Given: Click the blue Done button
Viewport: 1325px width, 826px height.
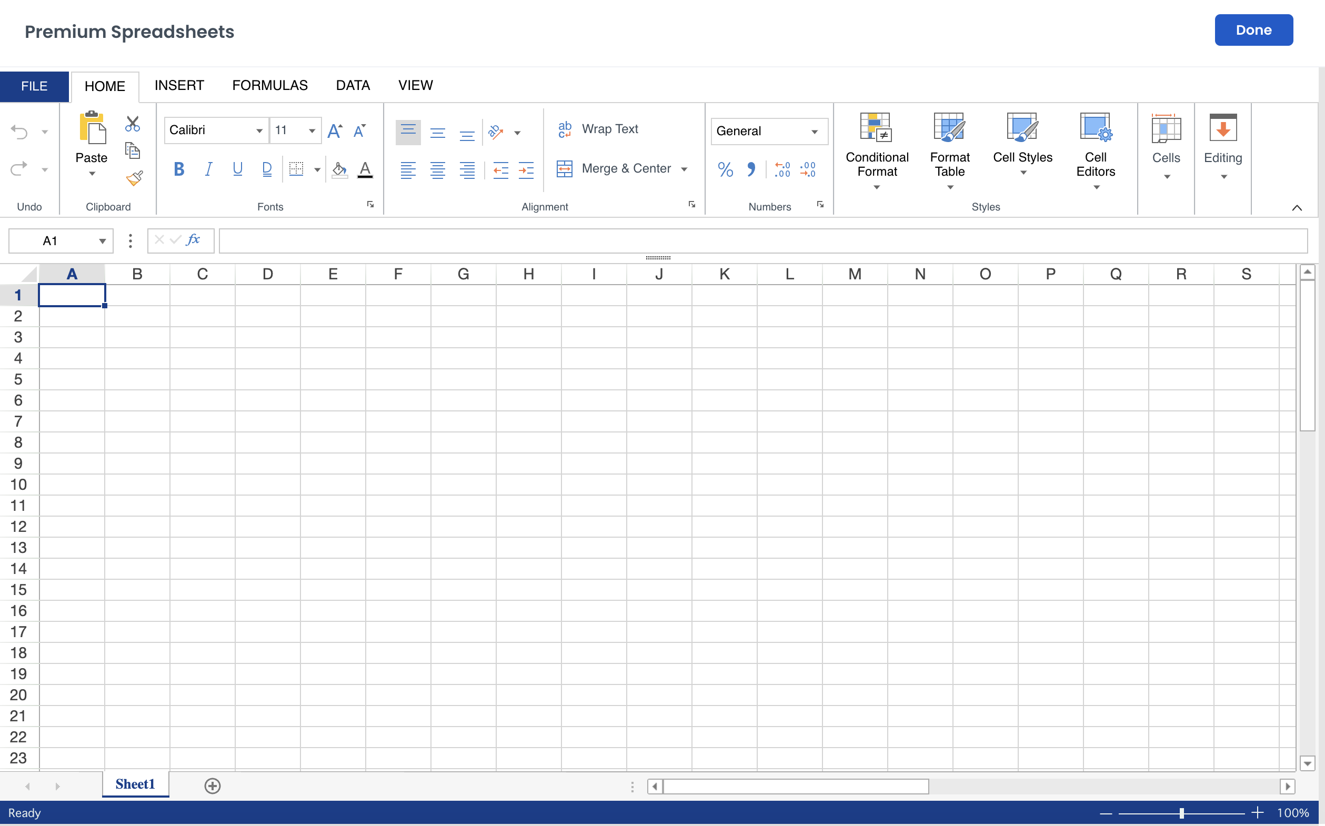Looking at the screenshot, I should 1253,30.
